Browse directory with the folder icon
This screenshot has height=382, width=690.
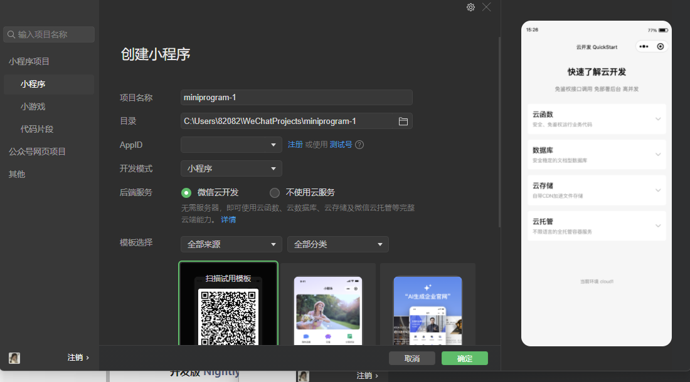click(403, 121)
